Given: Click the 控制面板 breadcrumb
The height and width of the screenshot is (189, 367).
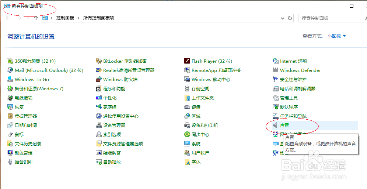Looking at the screenshot, I should click(x=65, y=18).
